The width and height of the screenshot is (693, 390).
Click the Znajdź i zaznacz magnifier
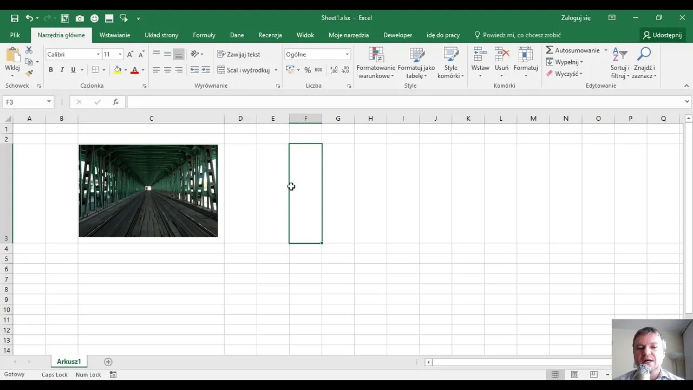pyautogui.click(x=644, y=64)
